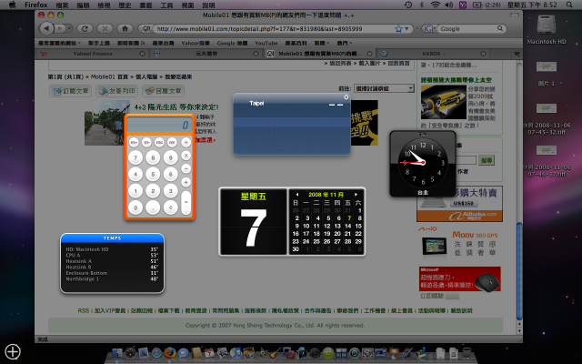Open Spotlight search in menu bar
The image size is (582, 364).
[x=569, y=5]
